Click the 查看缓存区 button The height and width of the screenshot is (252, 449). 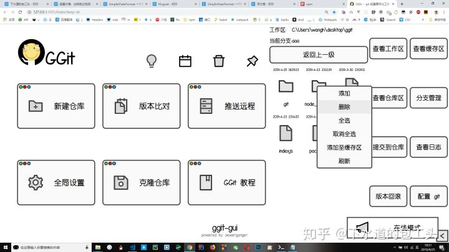[x=428, y=49]
